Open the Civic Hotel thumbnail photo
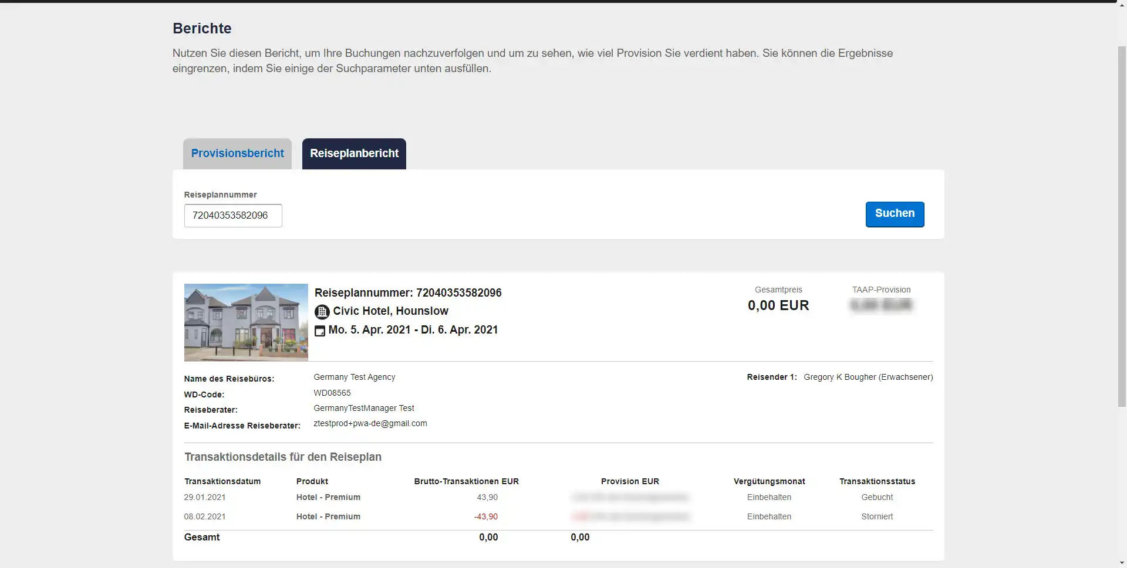The height and width of the screenshot is (568, 1127). pos(246,322)
